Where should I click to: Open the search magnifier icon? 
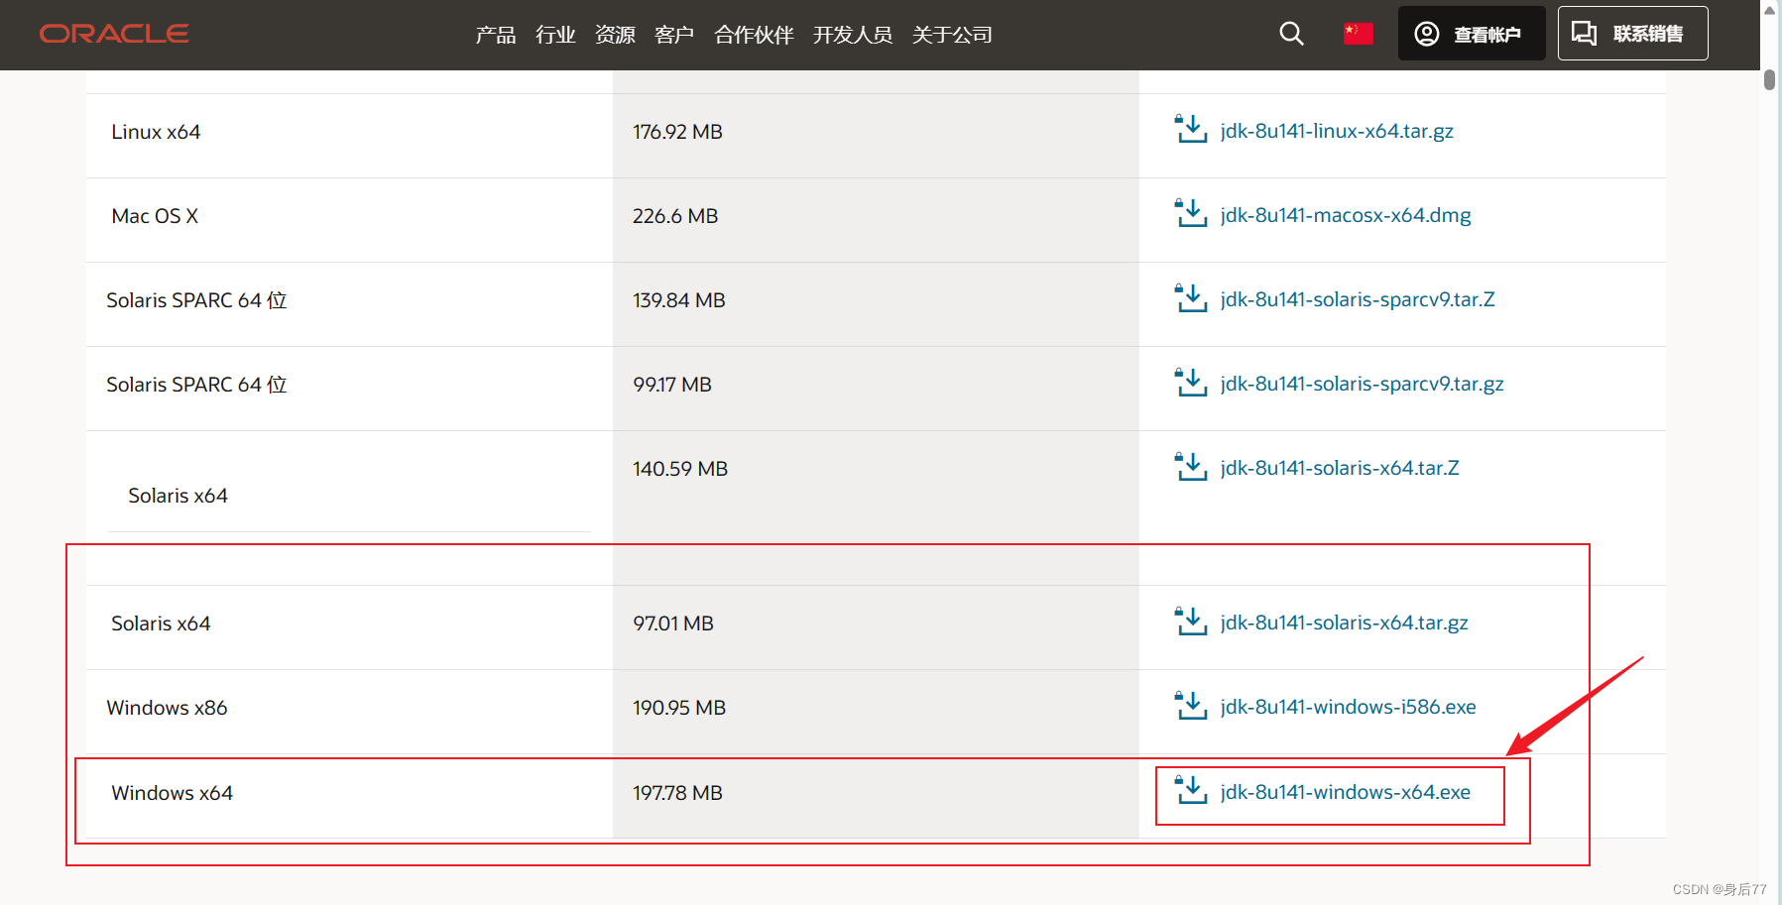coord(1291,34)
